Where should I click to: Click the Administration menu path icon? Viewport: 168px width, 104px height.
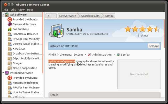coord(90,55)
